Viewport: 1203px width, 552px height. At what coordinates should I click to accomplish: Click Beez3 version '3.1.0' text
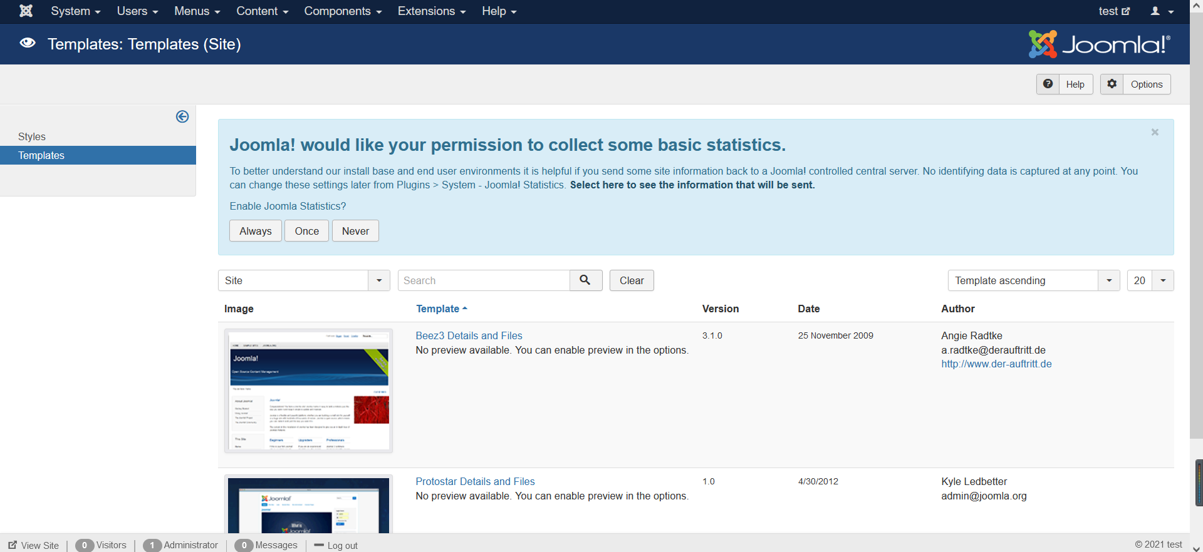tap(712, 335)
